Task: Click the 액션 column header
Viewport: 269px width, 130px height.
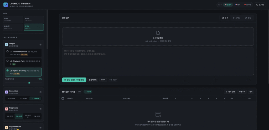Action: click(x=250, y=98)
